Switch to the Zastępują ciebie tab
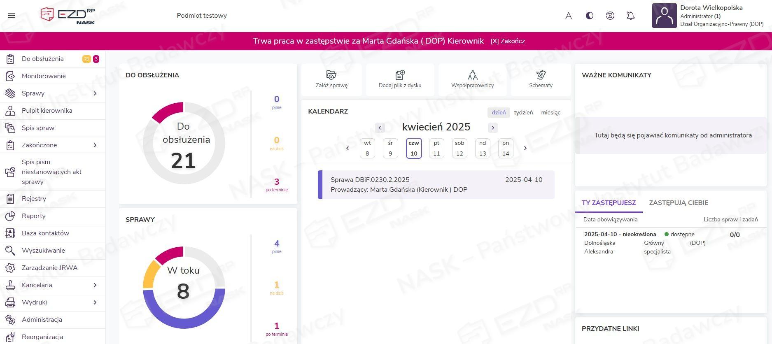The image size is (772, 344). coord(679,203)
